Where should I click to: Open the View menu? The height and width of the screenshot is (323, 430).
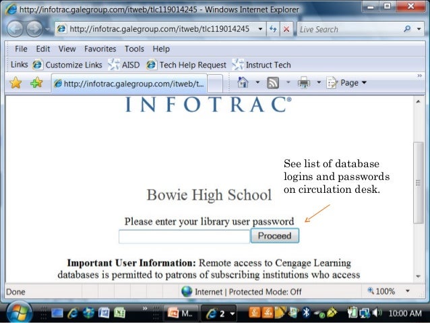click(67, 49)
